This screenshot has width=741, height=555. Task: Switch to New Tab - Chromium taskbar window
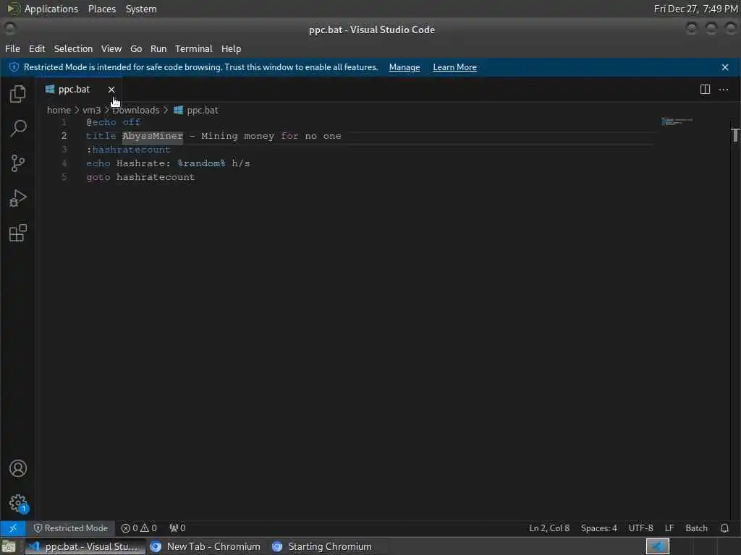pyautogui.click(x=206, y=546)
